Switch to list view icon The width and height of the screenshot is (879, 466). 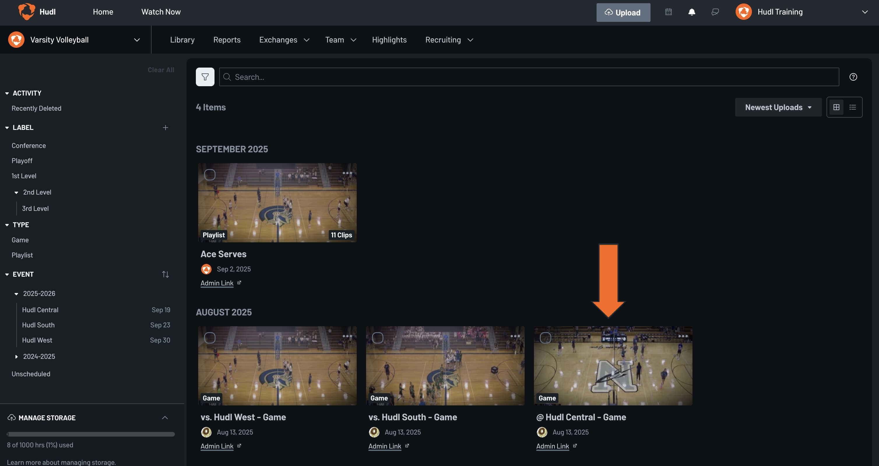(x=853, y=107)
